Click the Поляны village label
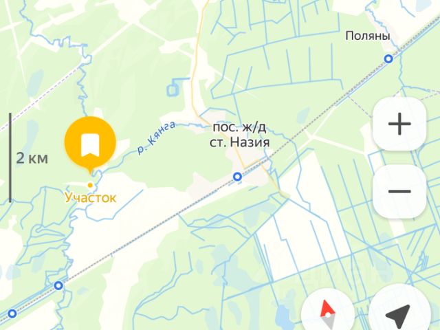Viewport: 440px width, 330px height. (x=368, y=36)
